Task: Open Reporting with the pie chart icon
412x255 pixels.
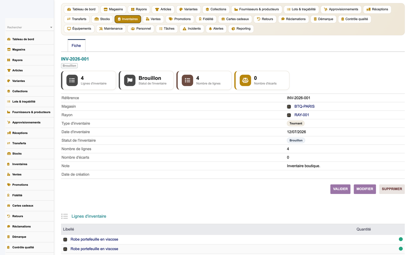Action: 241,29
